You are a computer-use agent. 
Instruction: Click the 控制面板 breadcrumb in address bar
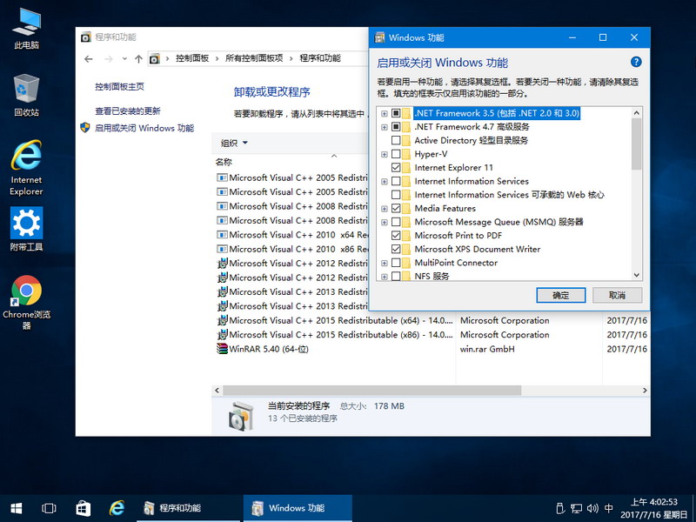tap(192, 58)
